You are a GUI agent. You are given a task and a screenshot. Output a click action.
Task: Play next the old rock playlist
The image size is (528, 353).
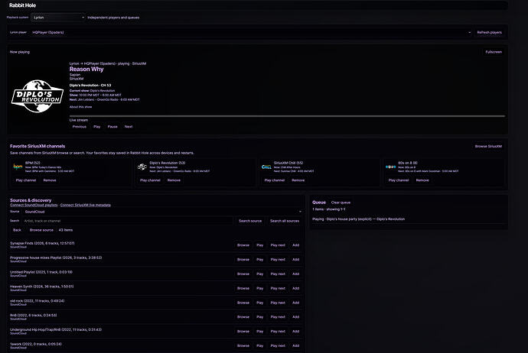pyautogui.click(x=278, y=303)
